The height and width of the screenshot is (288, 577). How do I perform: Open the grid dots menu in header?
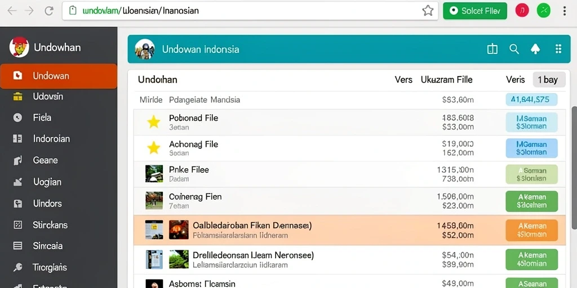pos(558,49)
